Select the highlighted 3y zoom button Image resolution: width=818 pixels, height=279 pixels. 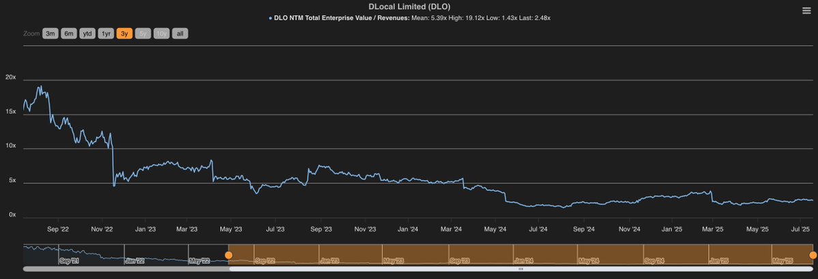124,33
